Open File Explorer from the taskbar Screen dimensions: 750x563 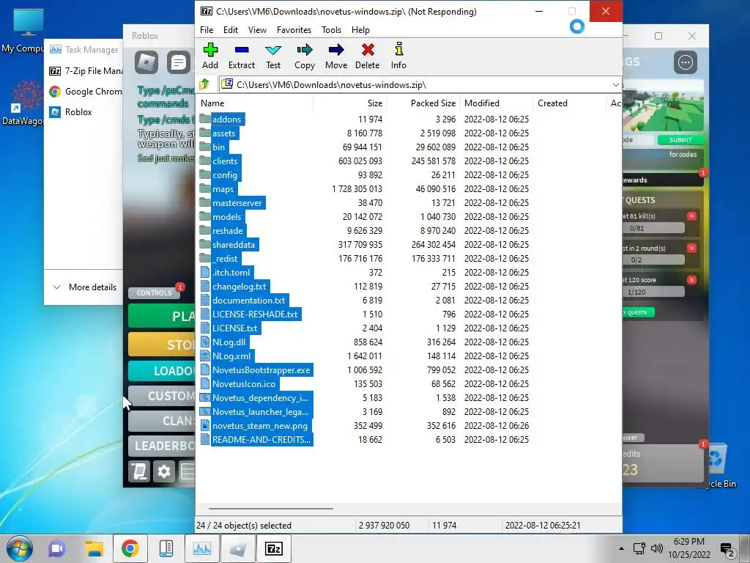point(94,548)
